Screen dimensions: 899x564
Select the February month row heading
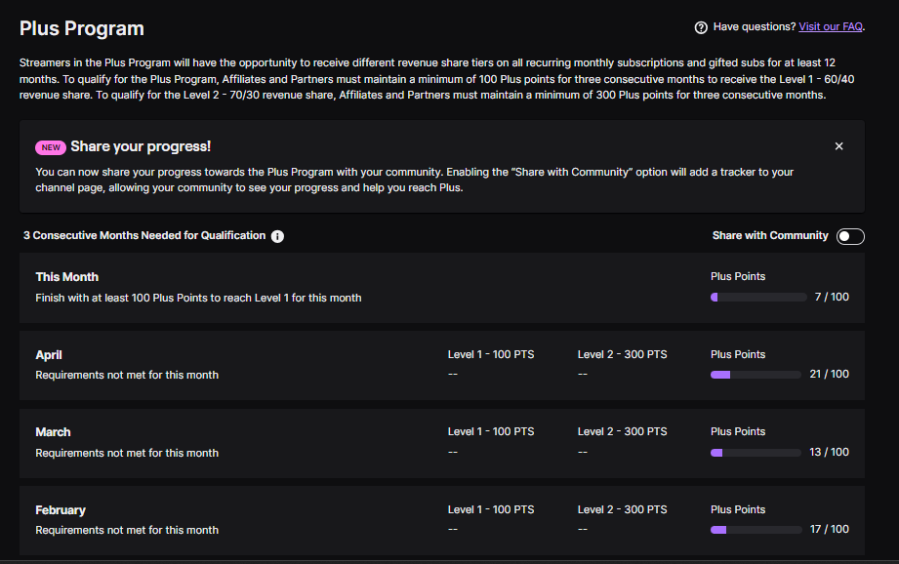[x=61, y=510]
